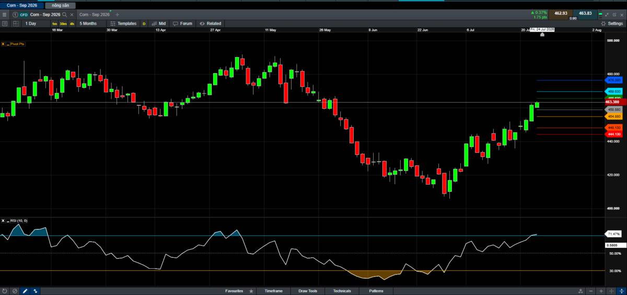Open the 1 Day interval dropdown
This screenshot has width=627, height=295.
tap(35, 24)
